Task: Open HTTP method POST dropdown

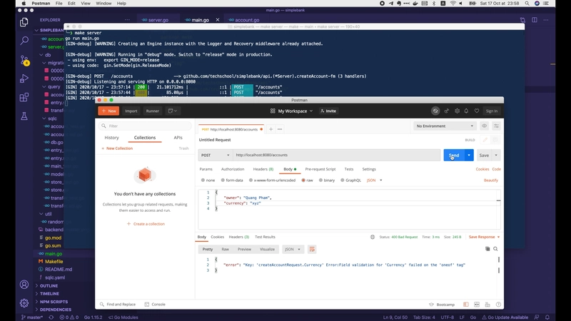Action: 215,155
